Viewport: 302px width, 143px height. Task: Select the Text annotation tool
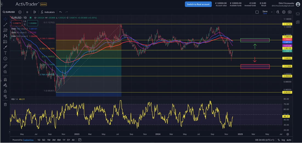[5, 53]
